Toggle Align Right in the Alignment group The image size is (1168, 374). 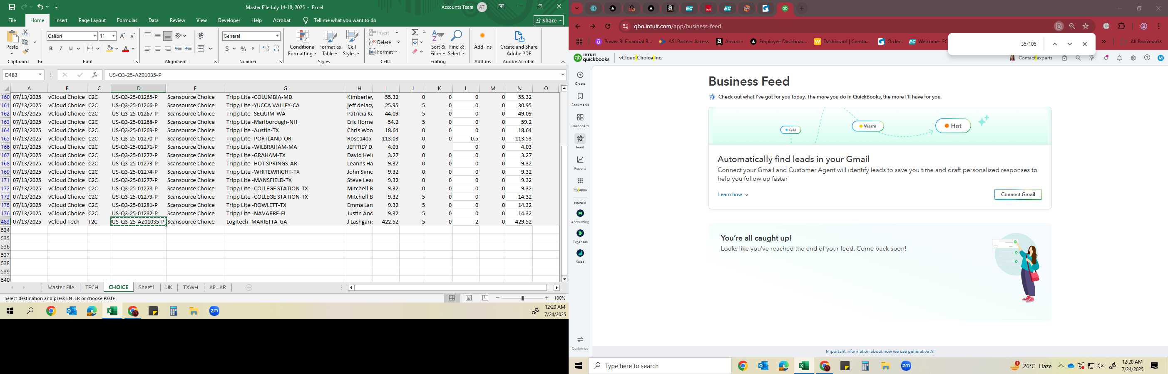168,49
